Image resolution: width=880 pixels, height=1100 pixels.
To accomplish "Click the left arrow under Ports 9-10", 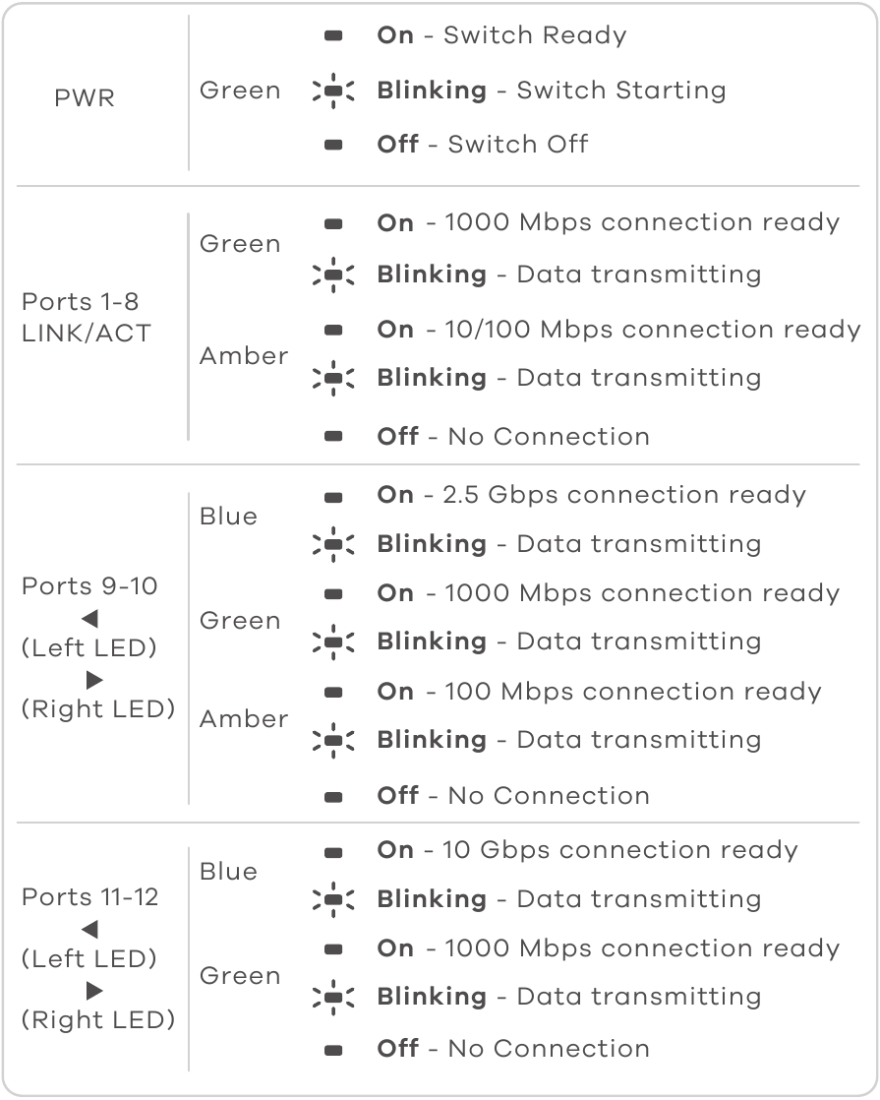I will click(x=89, y=619).
